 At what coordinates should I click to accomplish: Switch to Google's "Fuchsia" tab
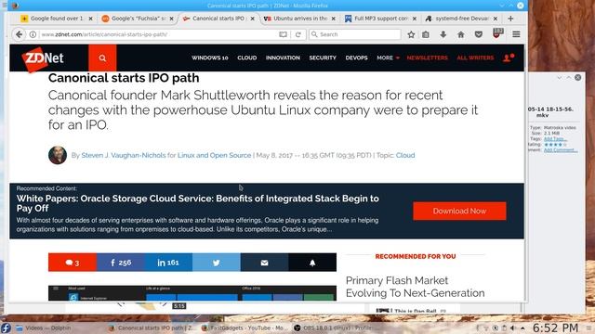click(x=138, y=19)
